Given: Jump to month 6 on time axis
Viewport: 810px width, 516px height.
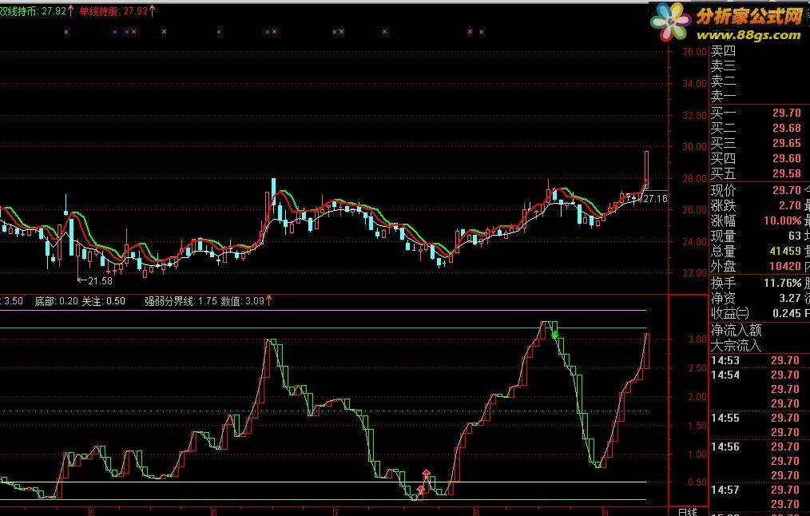Looking at the screenshot, I should pyautogui.click(x=214, y=512).
